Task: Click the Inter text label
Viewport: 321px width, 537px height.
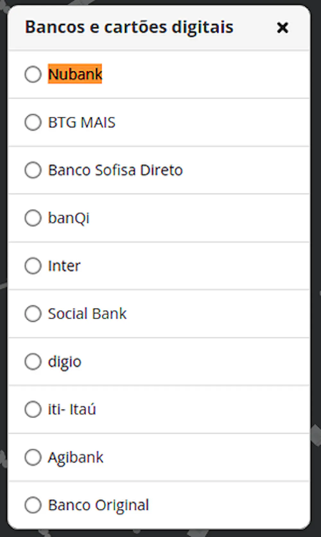Action: (x=64, y=266)
